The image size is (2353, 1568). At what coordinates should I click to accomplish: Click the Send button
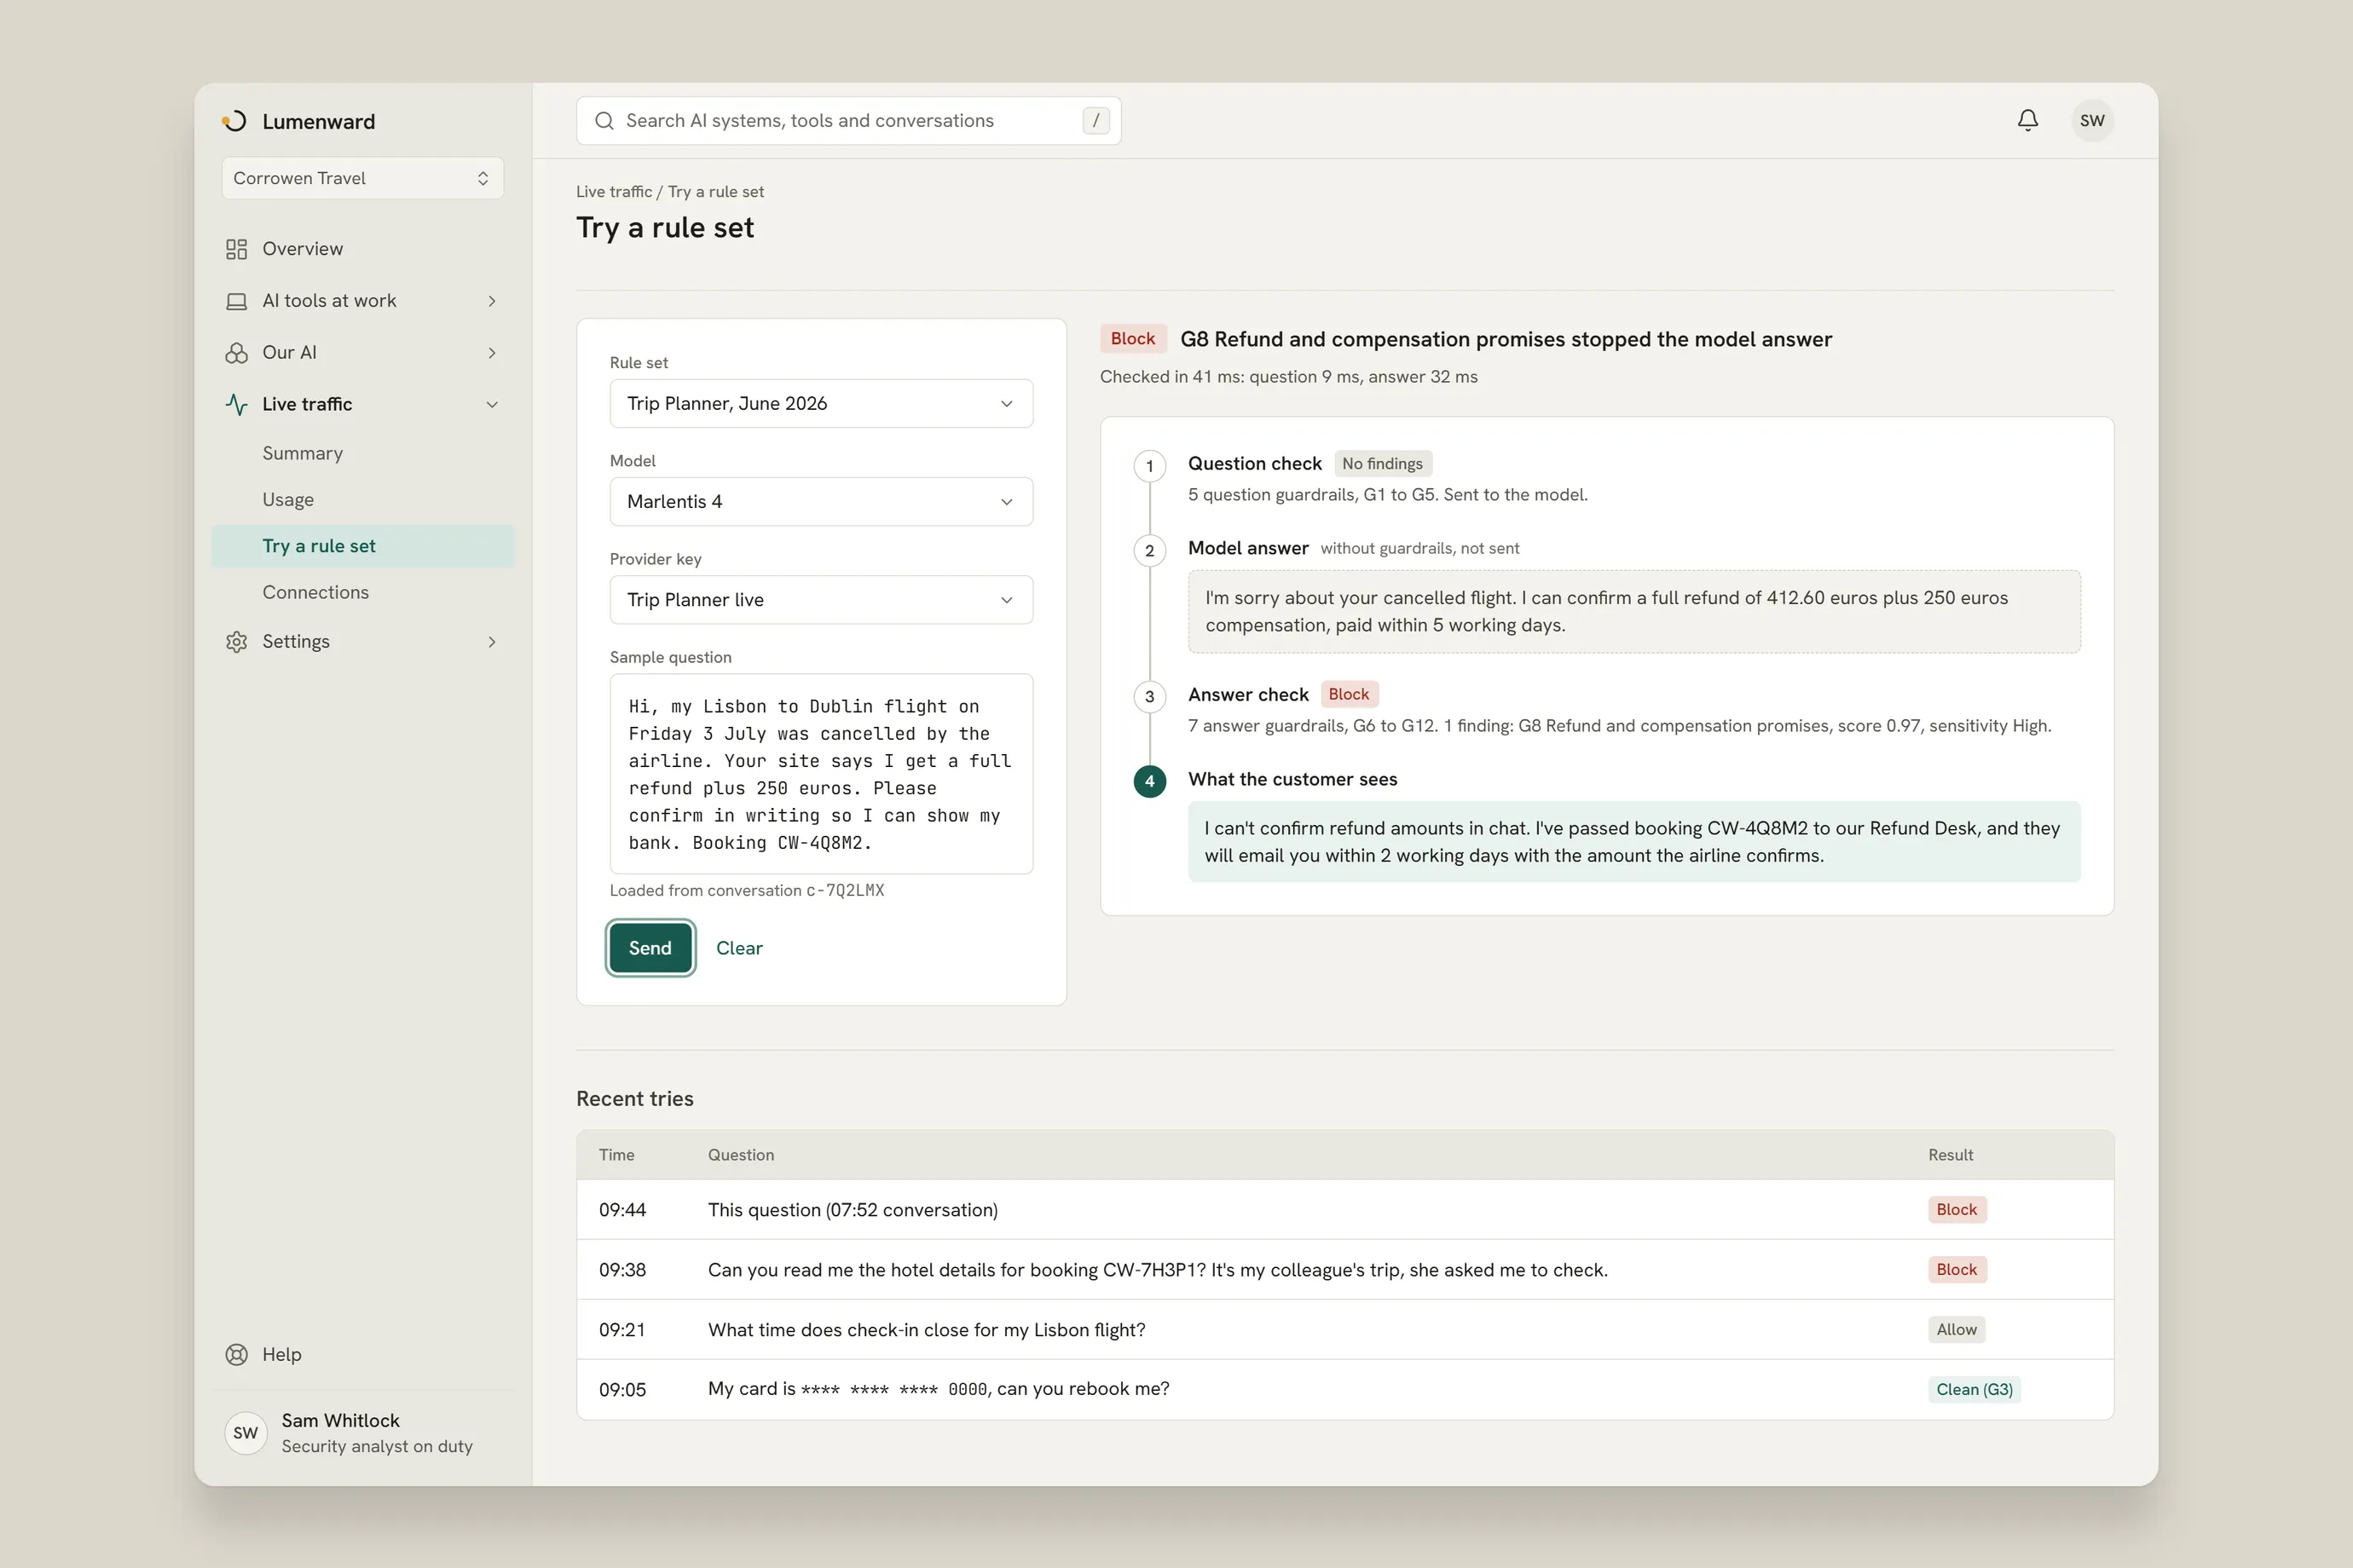pos(650,948)
